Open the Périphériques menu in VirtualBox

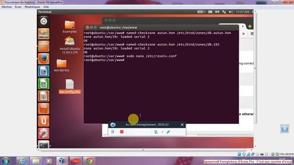click(x=32, y=7)
